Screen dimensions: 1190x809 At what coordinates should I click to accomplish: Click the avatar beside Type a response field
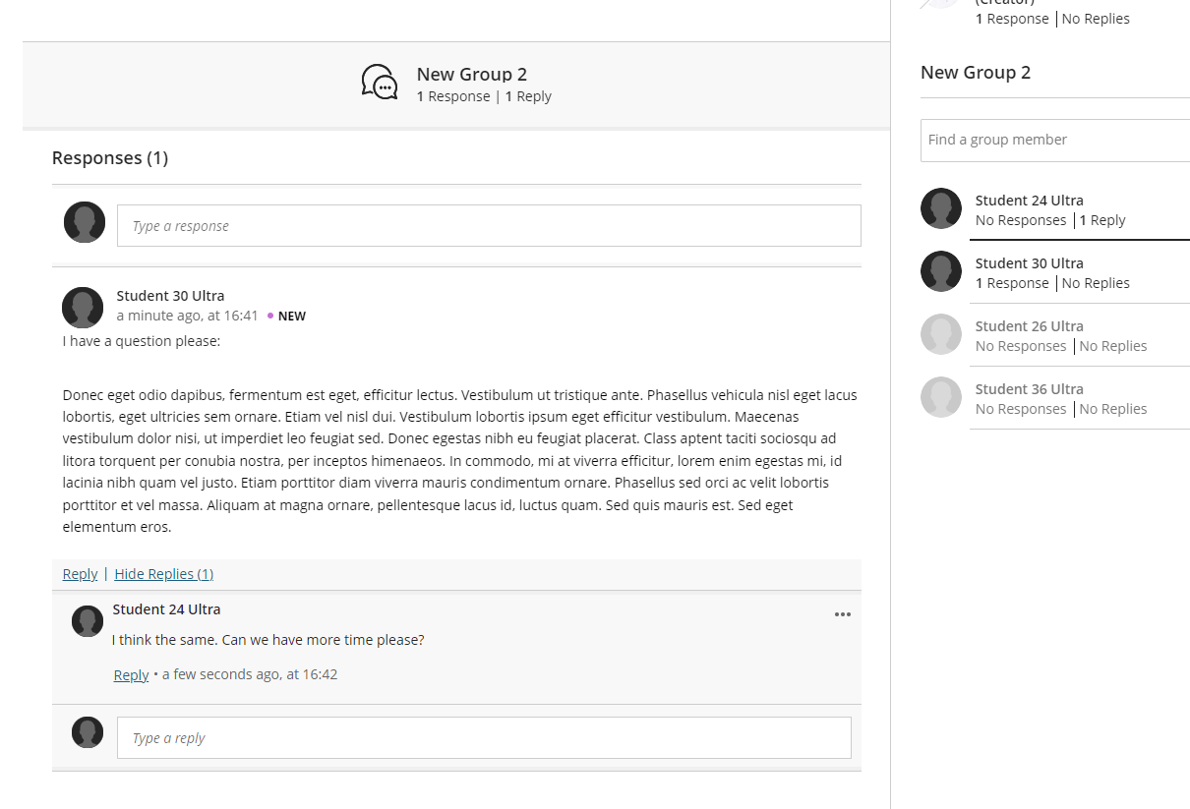pos(85,222)
